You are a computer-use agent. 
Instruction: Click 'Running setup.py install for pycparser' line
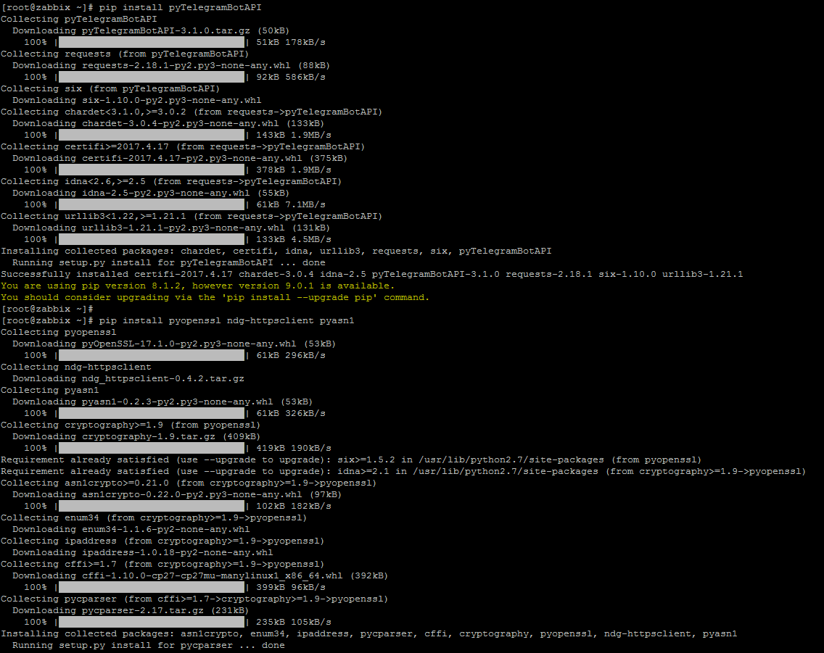pyautogui.click(x=149, y=645)
